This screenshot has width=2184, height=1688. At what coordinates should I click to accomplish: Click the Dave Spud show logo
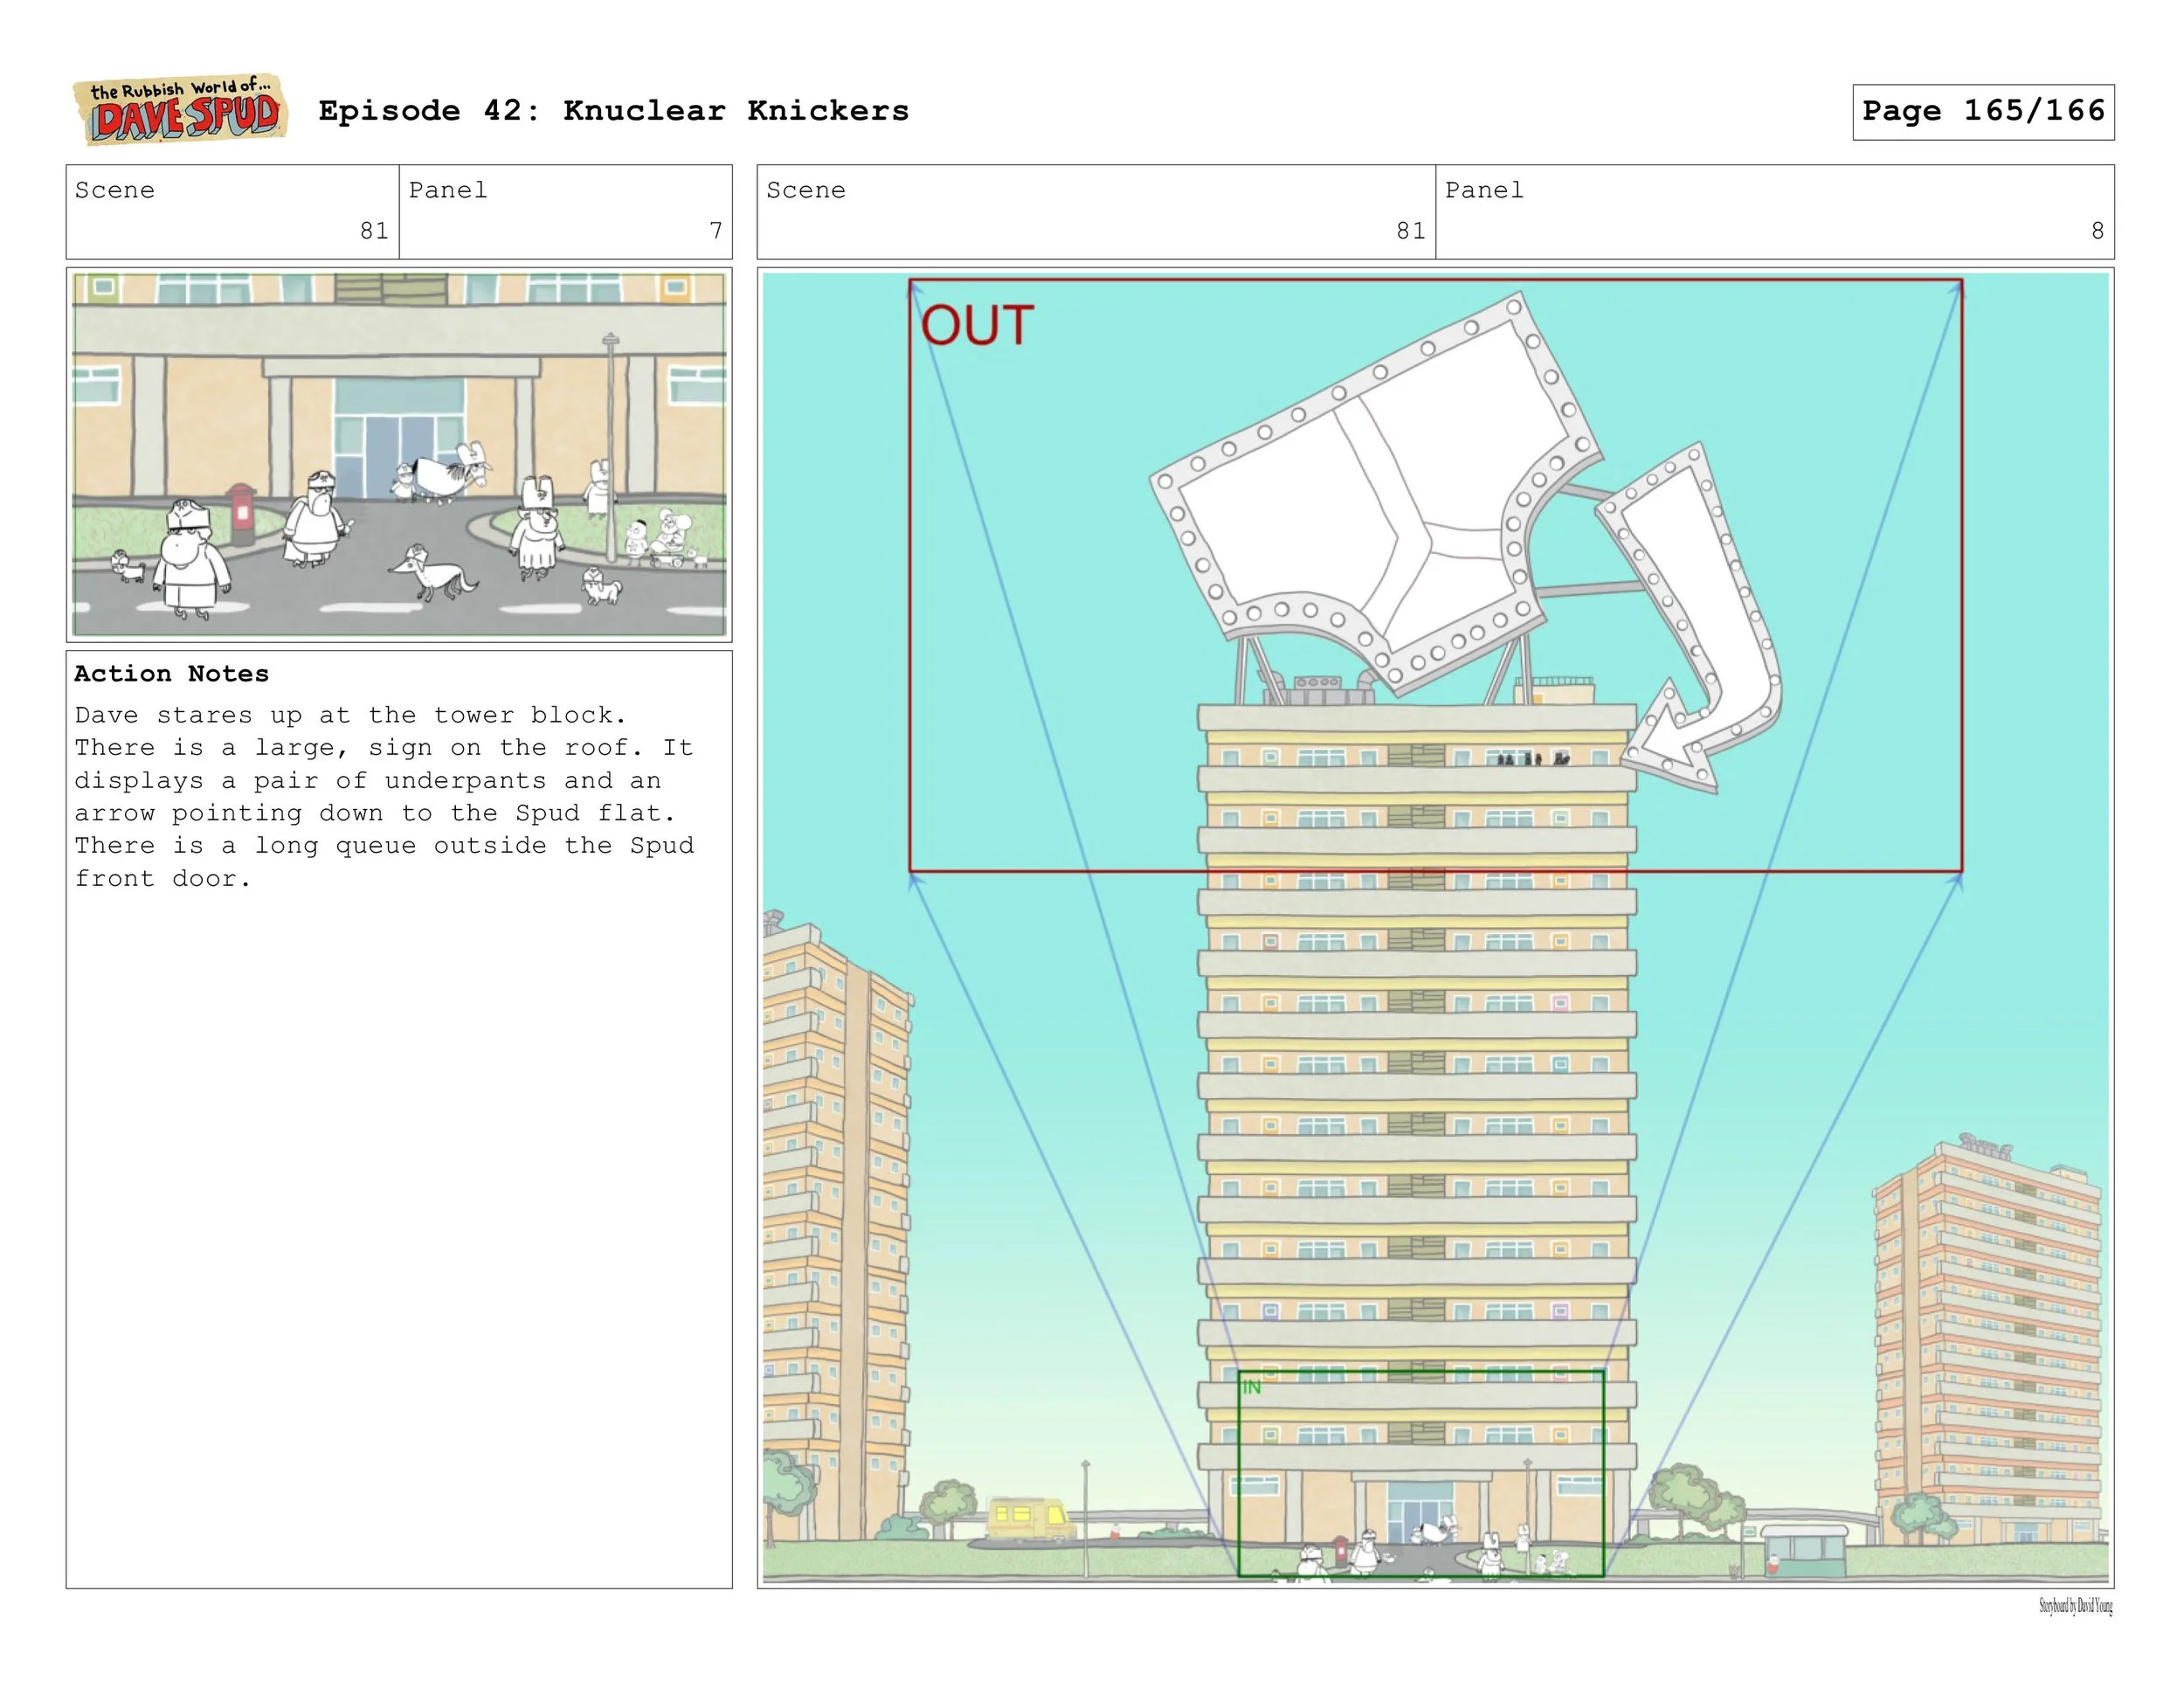(x=180, y=110)
